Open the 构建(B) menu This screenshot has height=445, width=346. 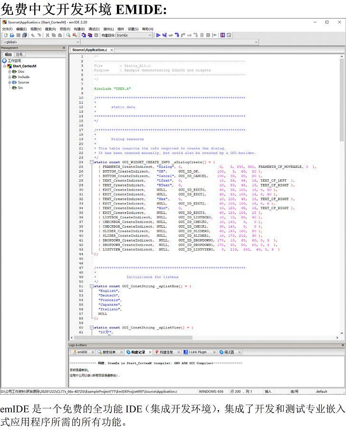(x=79, y=29)
